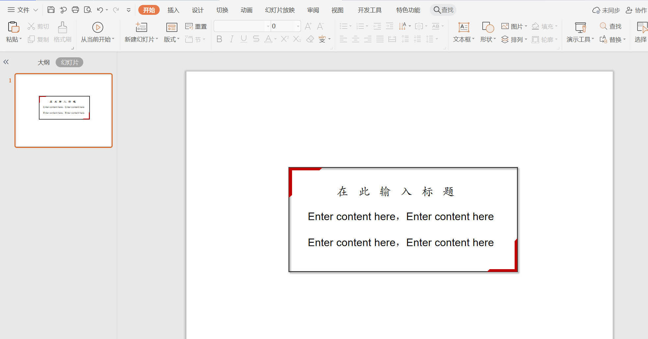
Task: Open the 动画 animation tab
Action: pyautogui.click(x=246, y=10)
